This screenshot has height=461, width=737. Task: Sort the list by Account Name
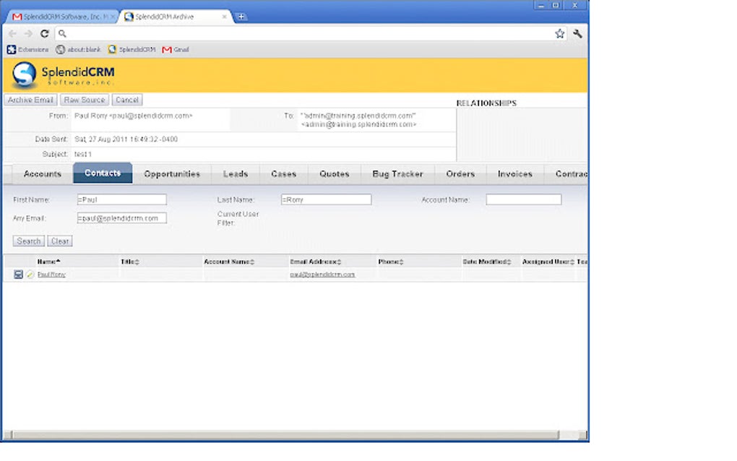point(227,262)
